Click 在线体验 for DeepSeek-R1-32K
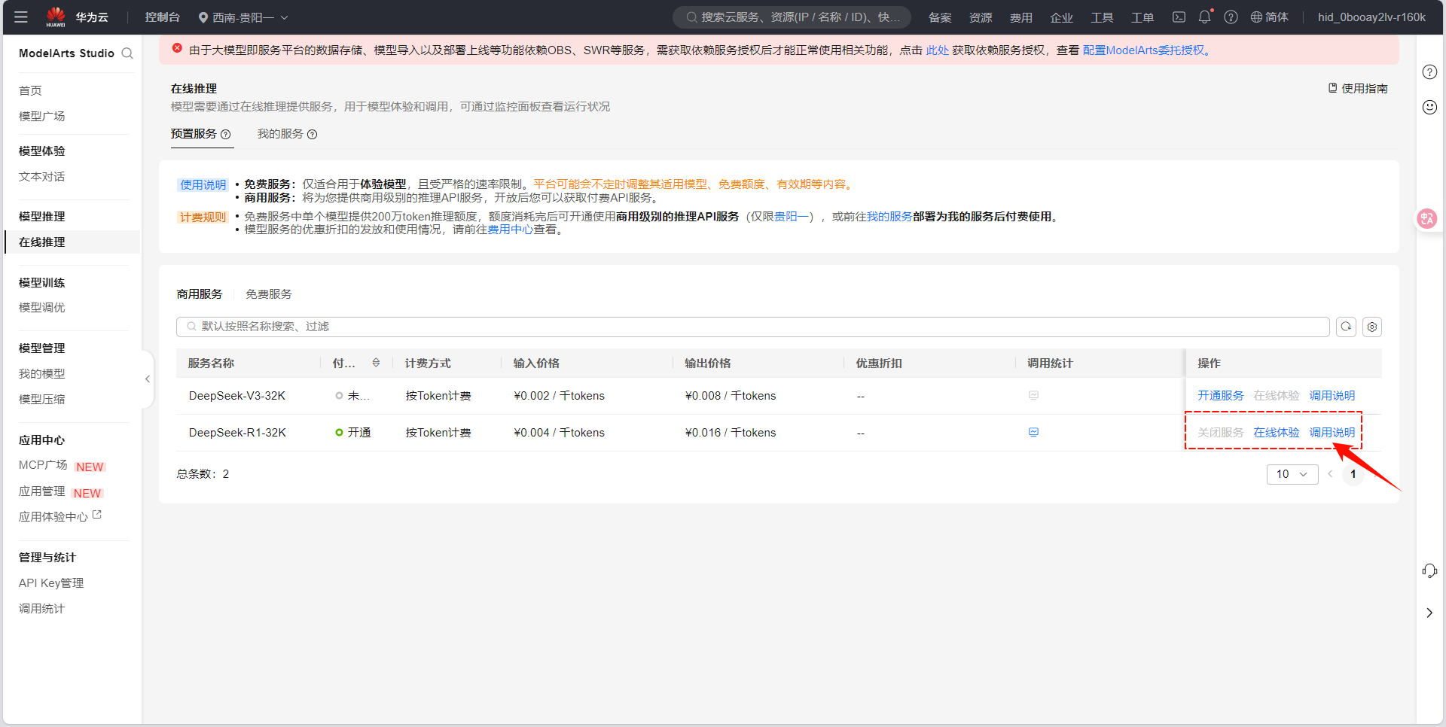The image size is (1446, 727). click(x=1277, y=433)
